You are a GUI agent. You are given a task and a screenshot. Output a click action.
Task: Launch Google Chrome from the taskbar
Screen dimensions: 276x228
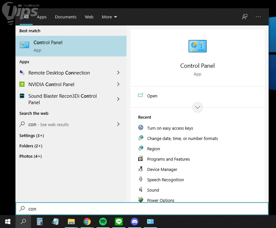[87, 222]
